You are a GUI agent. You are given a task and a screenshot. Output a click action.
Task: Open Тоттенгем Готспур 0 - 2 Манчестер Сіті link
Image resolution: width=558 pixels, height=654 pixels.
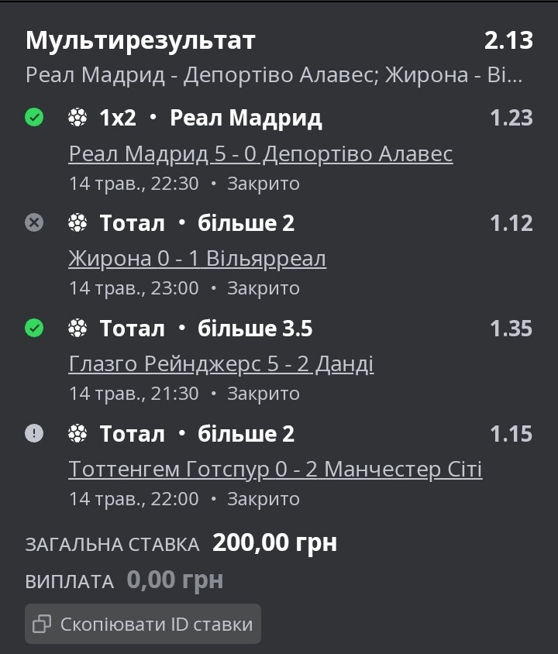(x=275, y=469)
